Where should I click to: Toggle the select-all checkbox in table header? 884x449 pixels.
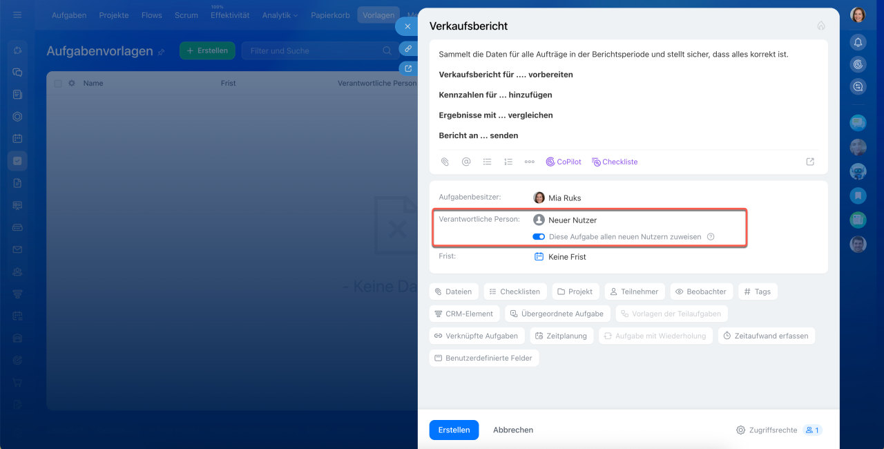[x=58, y=83]
